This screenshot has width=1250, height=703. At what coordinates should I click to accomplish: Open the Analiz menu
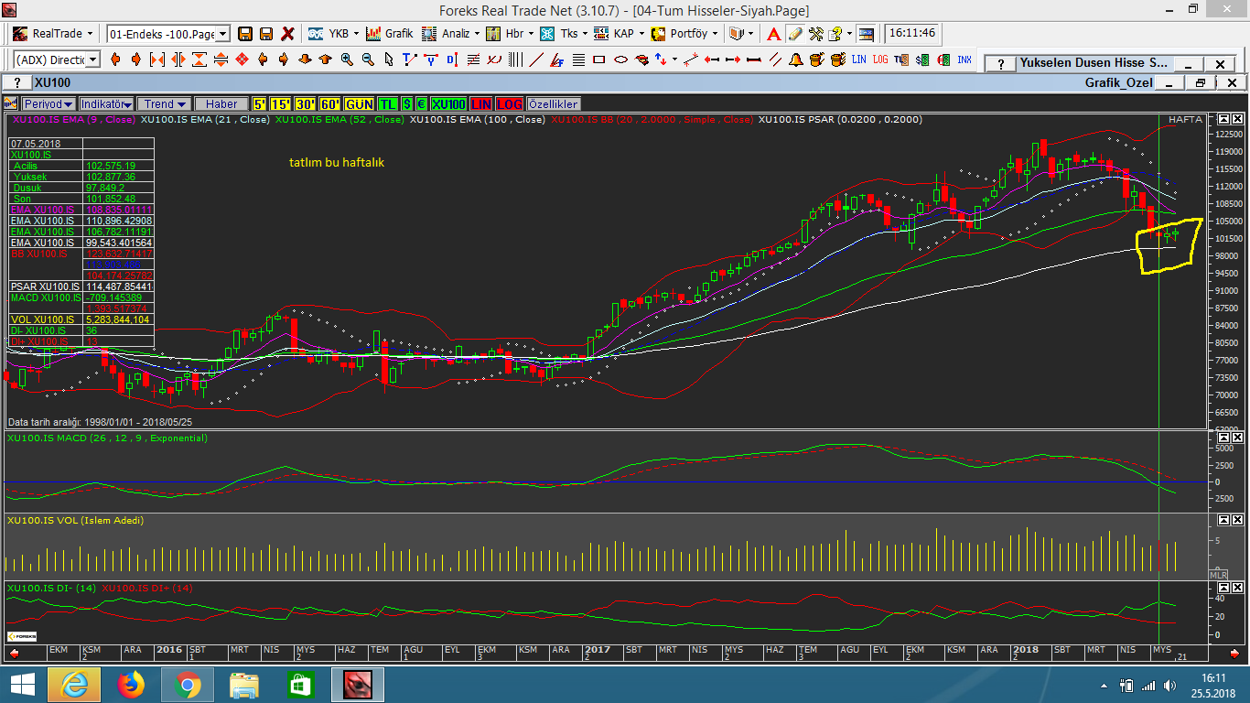point(451,34)
